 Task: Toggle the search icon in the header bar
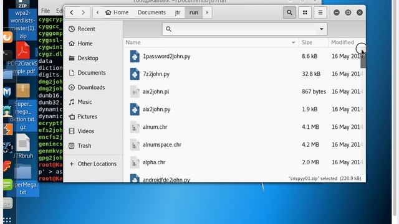pyautogui.click(x=289, y=12)
